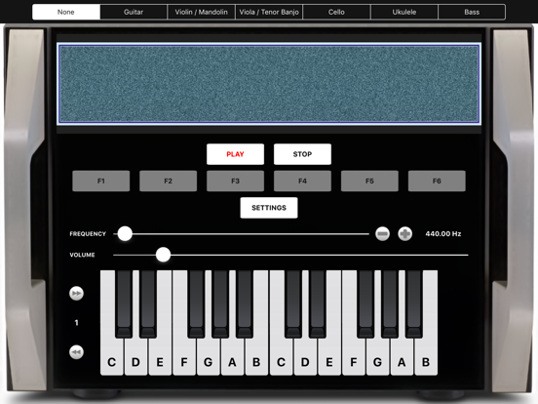Click the octave up fast-forward icon
This screenshot has width=538, height=404.
coord(76,294)
